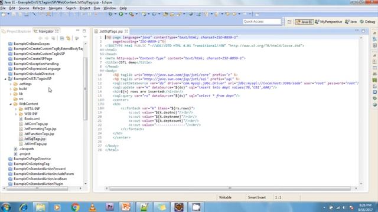This screenshot has height=212, width=378.
Task: Open the Edit menu
Action: click(12, 8)
